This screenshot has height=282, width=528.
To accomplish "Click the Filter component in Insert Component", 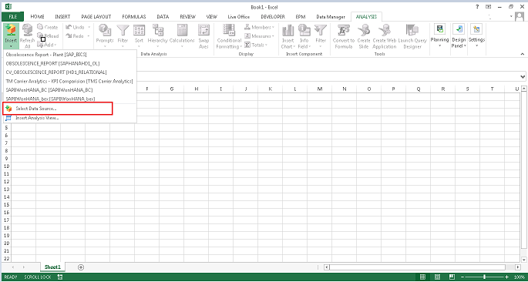I will click(x=321, y=30).
